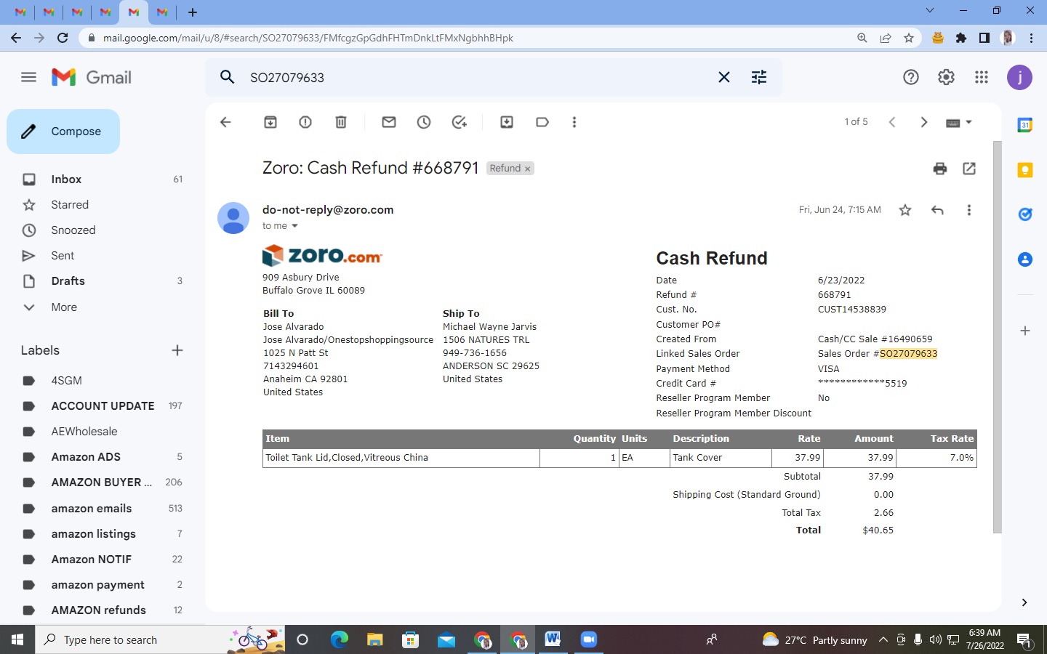
Task: Click the Windows taskbar search box
Action: 160,639
